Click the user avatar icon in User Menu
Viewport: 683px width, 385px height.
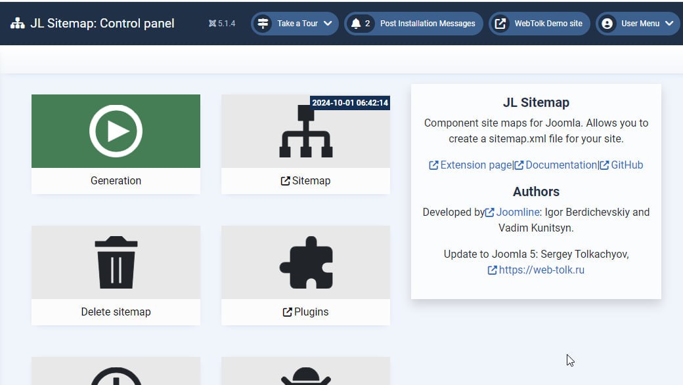[607, 24]
